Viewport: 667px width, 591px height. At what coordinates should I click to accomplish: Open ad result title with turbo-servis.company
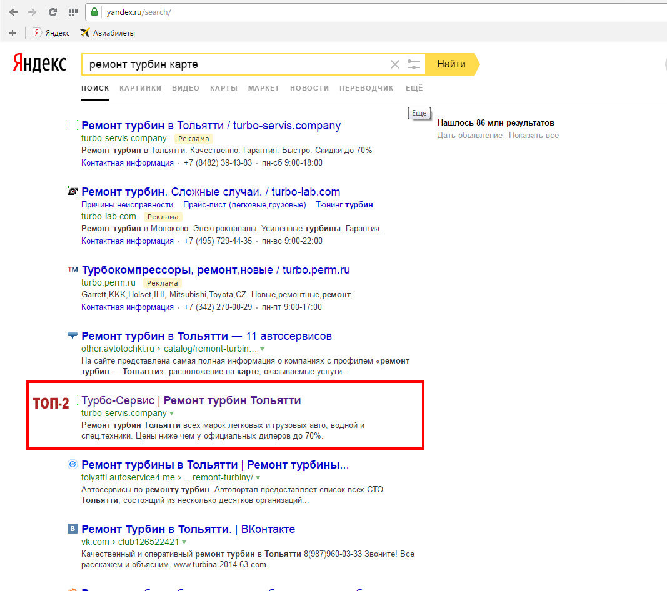(x=211, y=126)
